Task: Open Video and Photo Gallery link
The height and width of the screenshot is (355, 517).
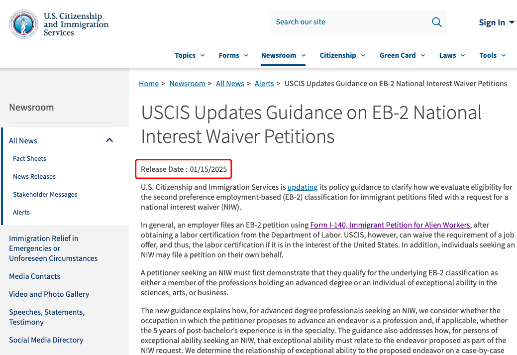Action: [49, 294]
